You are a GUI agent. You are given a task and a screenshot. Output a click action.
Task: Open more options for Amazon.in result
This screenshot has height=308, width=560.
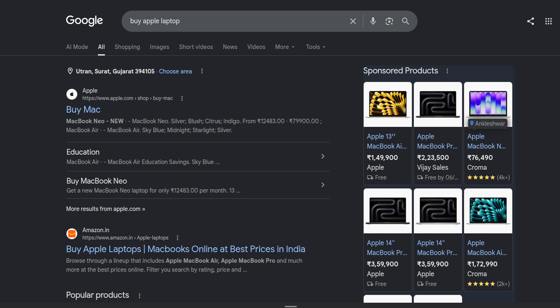click(178, 238)
